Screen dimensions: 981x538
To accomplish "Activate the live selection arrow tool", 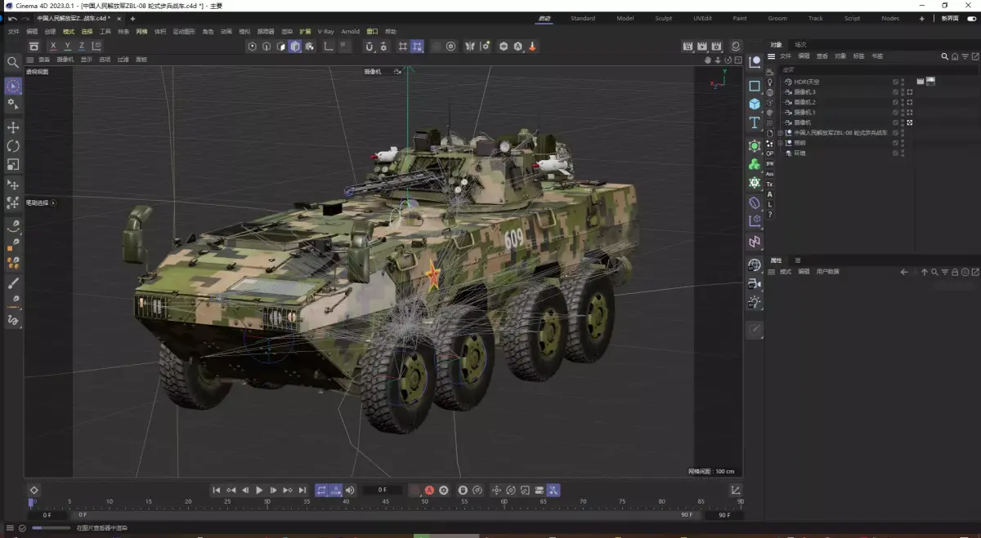I will (x=13, y=86).
